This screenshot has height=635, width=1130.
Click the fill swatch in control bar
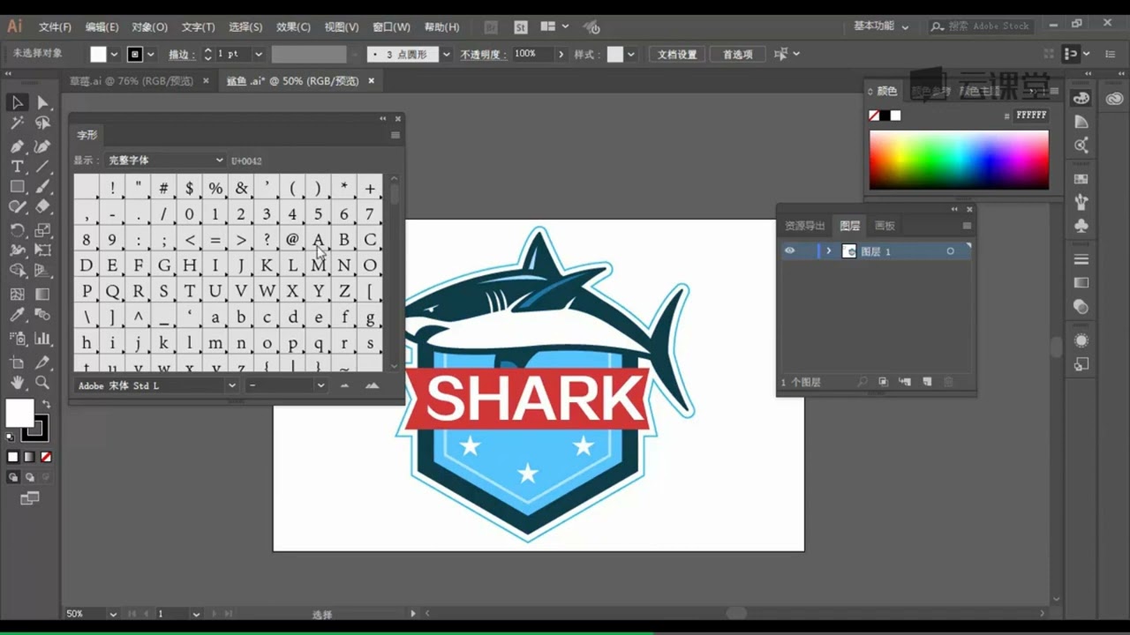coord(98,55)
